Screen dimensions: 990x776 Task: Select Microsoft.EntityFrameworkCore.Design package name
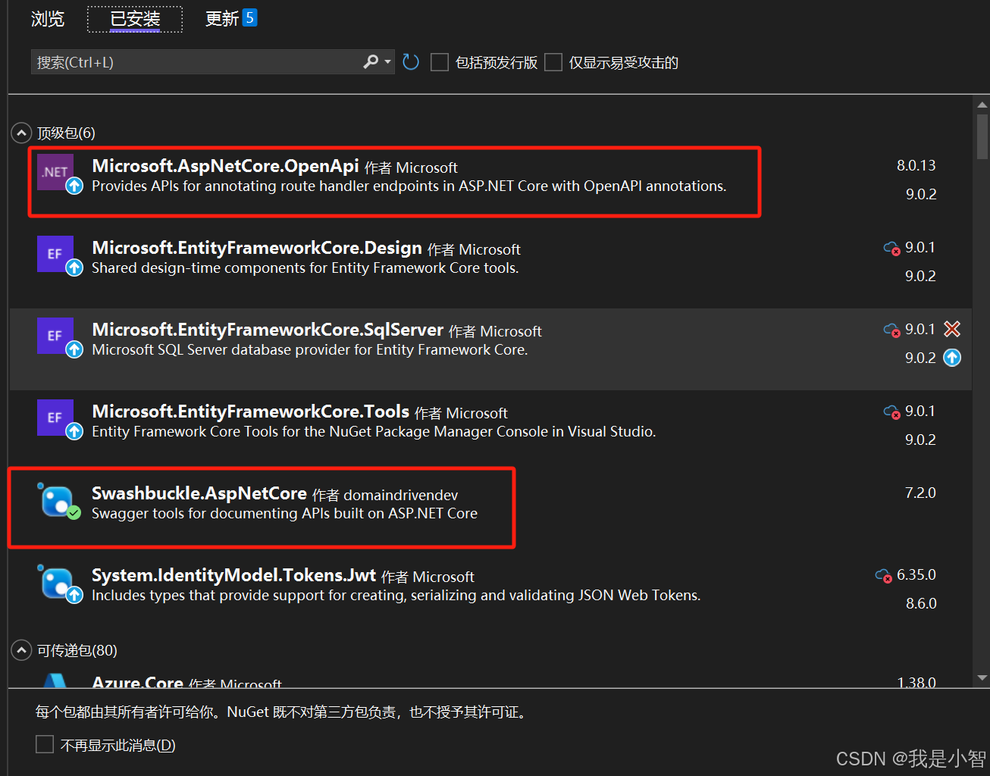coord(257,248)
